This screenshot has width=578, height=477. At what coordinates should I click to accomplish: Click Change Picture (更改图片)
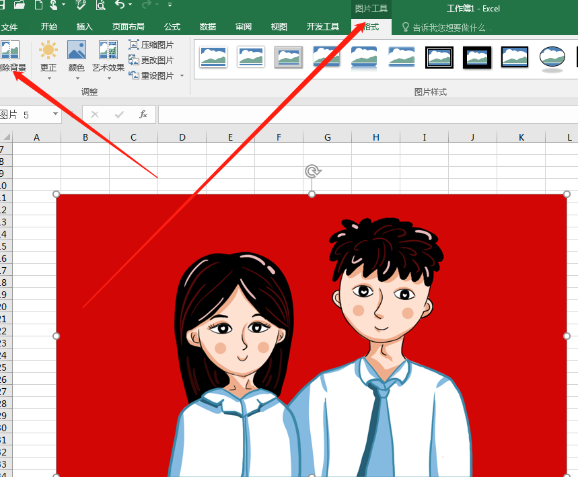coord(151,60)
